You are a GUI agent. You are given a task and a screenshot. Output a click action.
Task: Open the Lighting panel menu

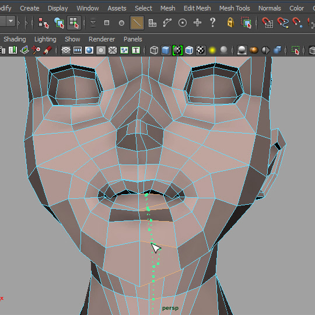(45, 39)
